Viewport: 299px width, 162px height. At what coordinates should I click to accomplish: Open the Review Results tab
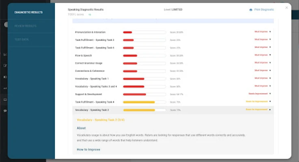(x=26, y=26)
